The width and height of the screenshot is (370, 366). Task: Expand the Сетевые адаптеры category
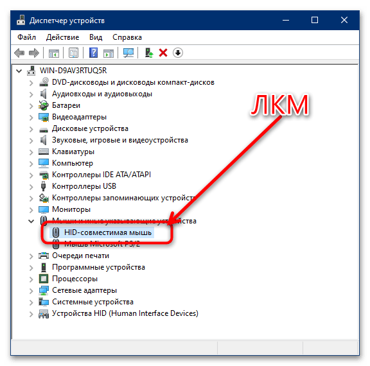coord(31,290)
